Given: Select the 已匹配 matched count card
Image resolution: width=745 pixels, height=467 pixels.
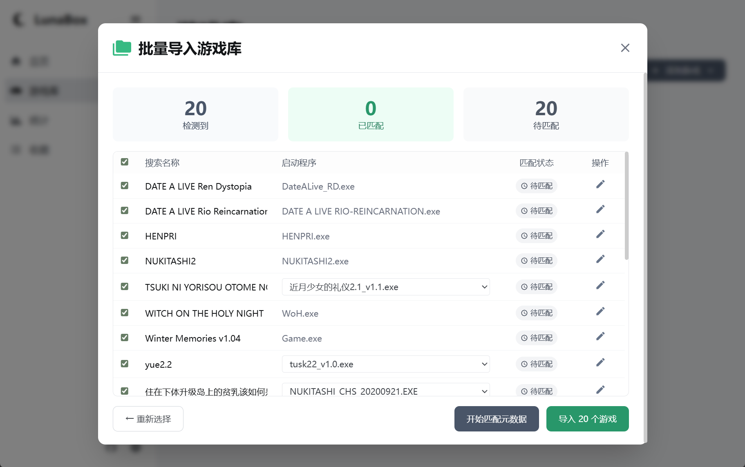Looking at the screenshot, I should 371,114.
